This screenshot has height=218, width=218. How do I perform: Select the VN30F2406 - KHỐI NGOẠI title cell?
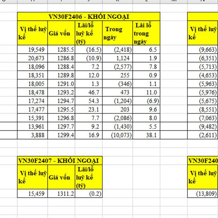pos(89,17)
